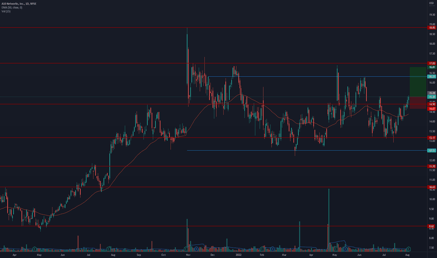The width and height of the screenshot is (437, 258).
Task: Open the earnings marker near February 2022
Action: click(x=262, y=249)
